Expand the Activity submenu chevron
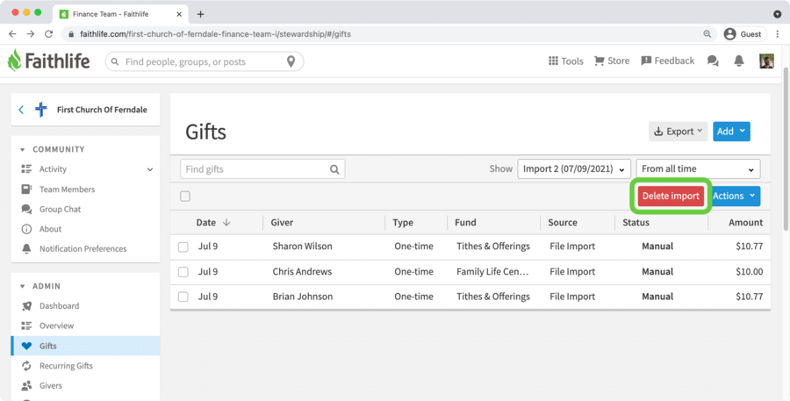Viewport: 790px width, 401px height. 150,169
